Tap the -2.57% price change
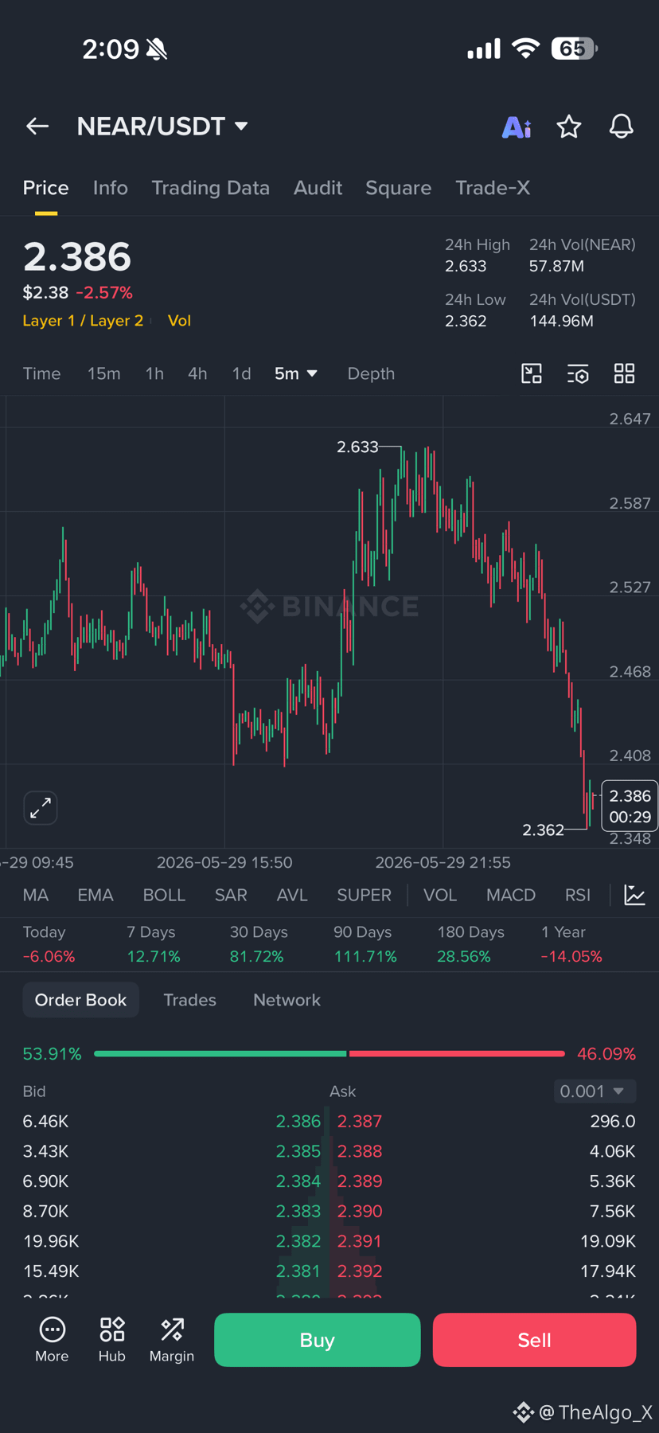 (104, 292)
